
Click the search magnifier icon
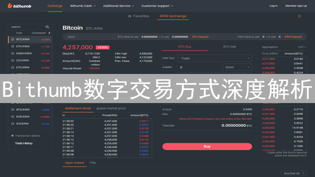[x=47, y=27]
